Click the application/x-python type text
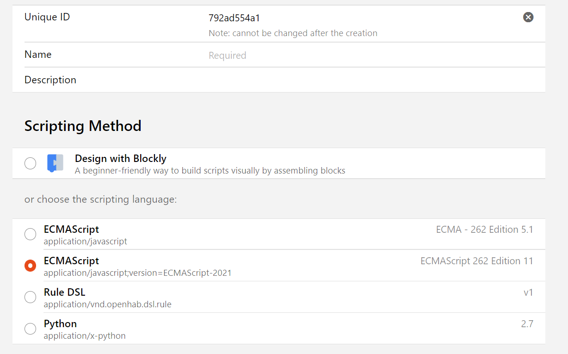 (85, 335)
